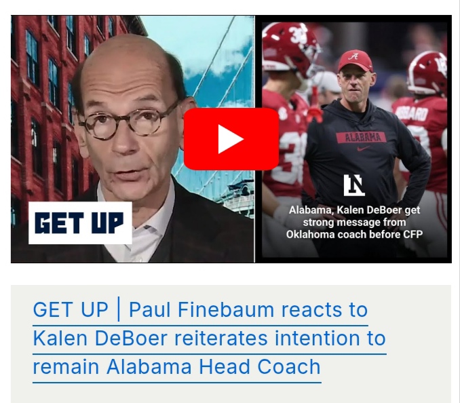Click the 'strong message from Oklahoma coach' caption

tap(354, 229)
